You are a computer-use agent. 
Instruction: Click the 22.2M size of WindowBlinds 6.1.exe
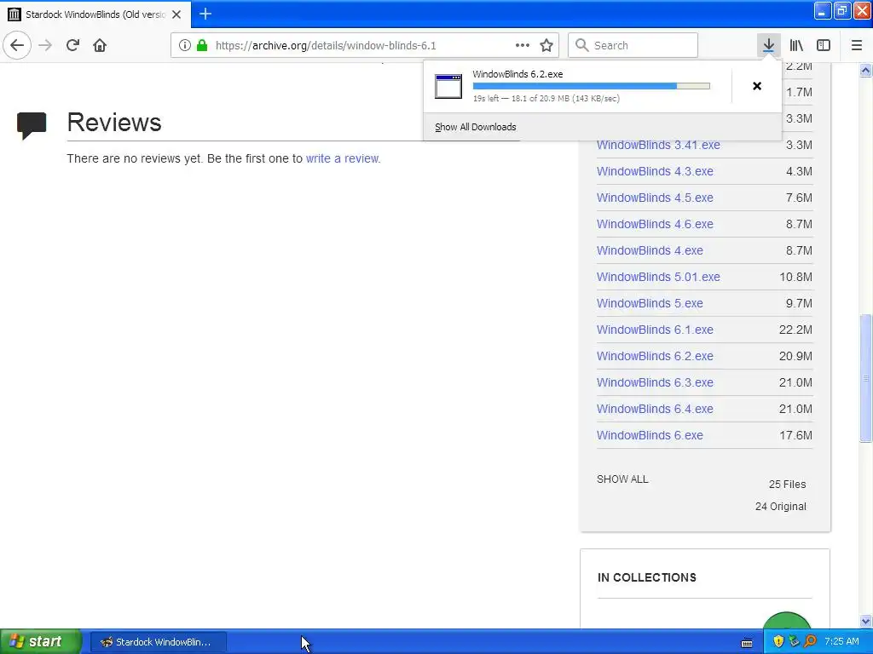pyautogui.click(x=795, y=330)
